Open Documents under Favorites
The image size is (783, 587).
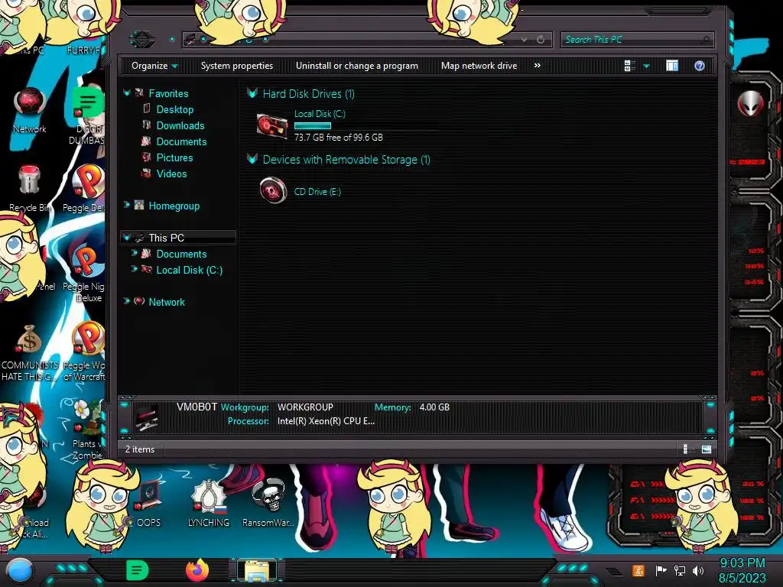[x=181, y=141]
